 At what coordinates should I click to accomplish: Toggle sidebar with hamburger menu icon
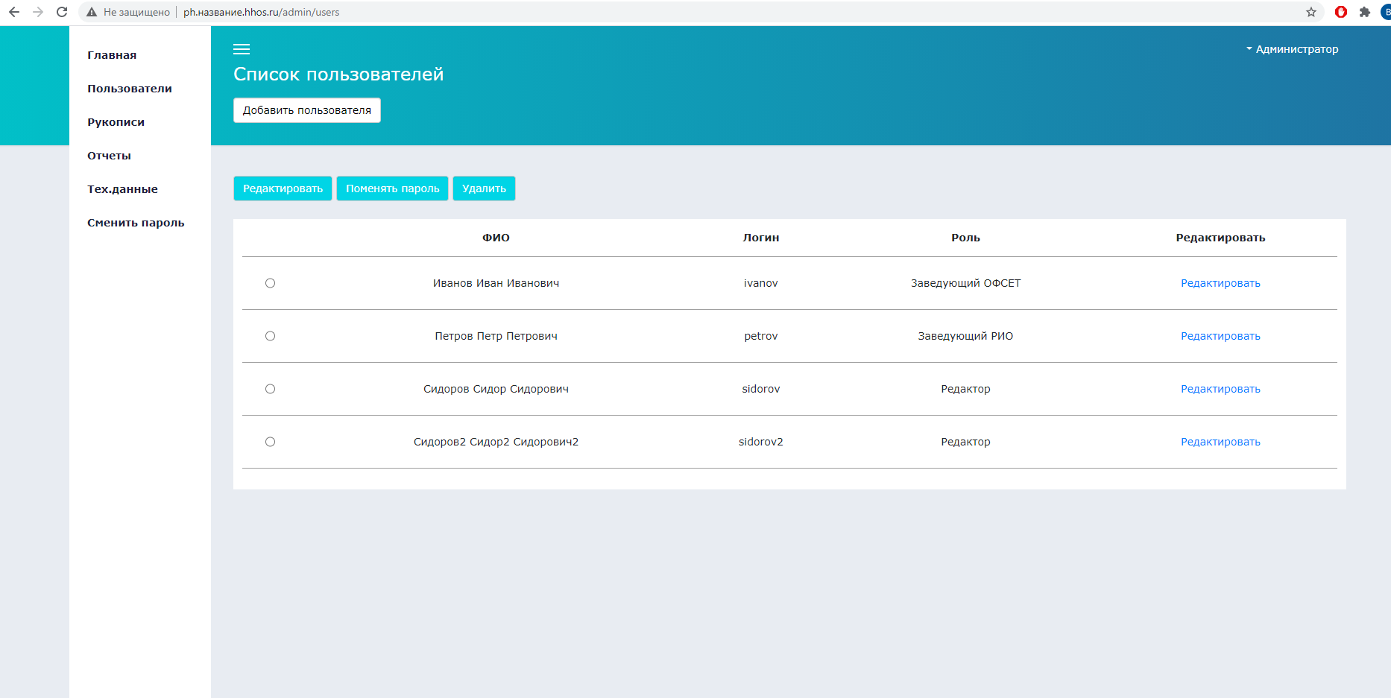(x=242, y=49)
